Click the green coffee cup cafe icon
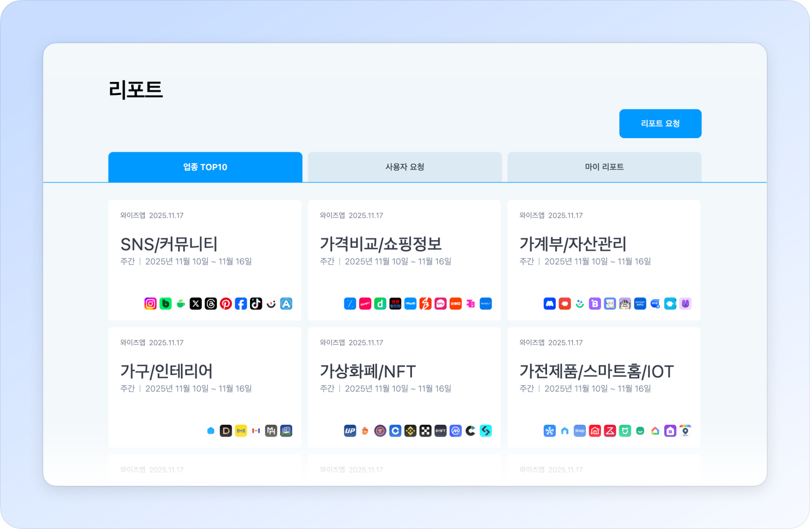The width and height of the screenshot is (810, 529). click(x=181, y=304)
